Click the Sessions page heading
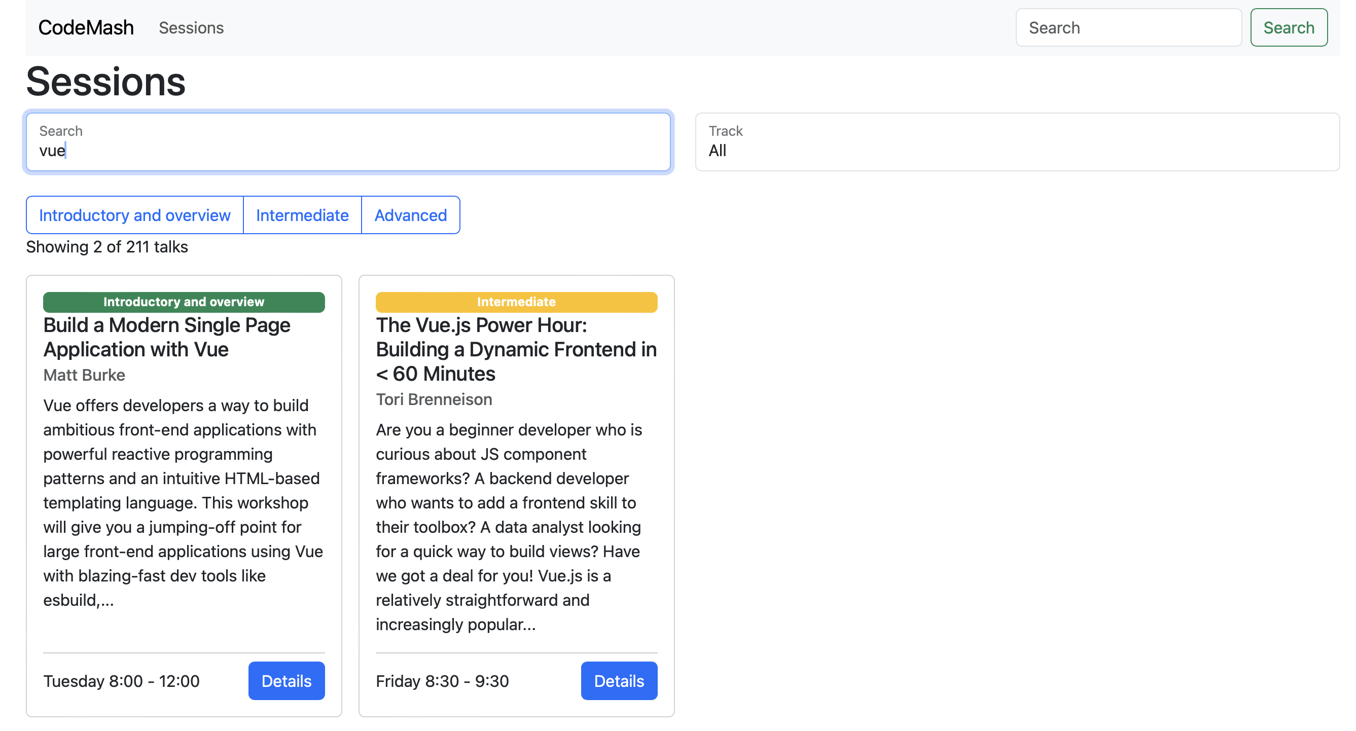 pos(106,82)
